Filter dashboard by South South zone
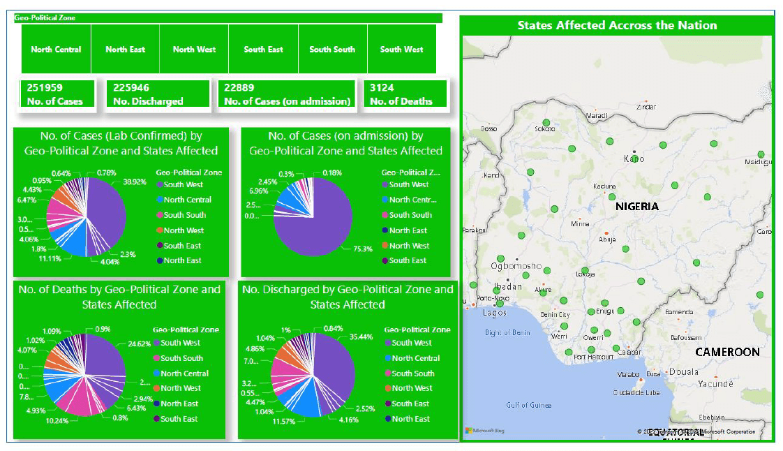The width and height of the screenshot is (783, 451). [x=332, y=50]
